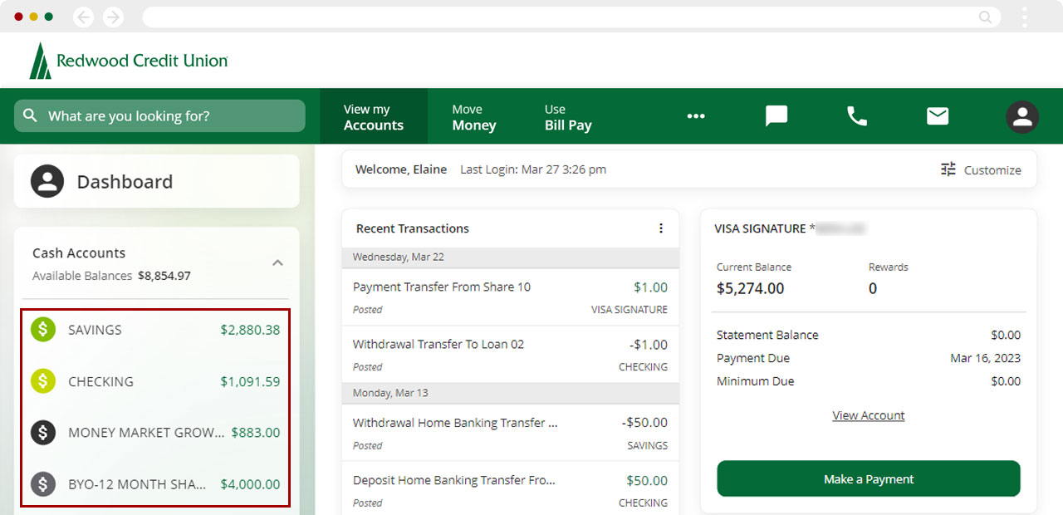
Task: Click the Payment Due Mar 16, 2023 date
Action: tap(985, 358)
